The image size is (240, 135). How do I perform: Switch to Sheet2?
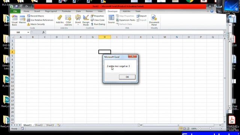[39, 125]
